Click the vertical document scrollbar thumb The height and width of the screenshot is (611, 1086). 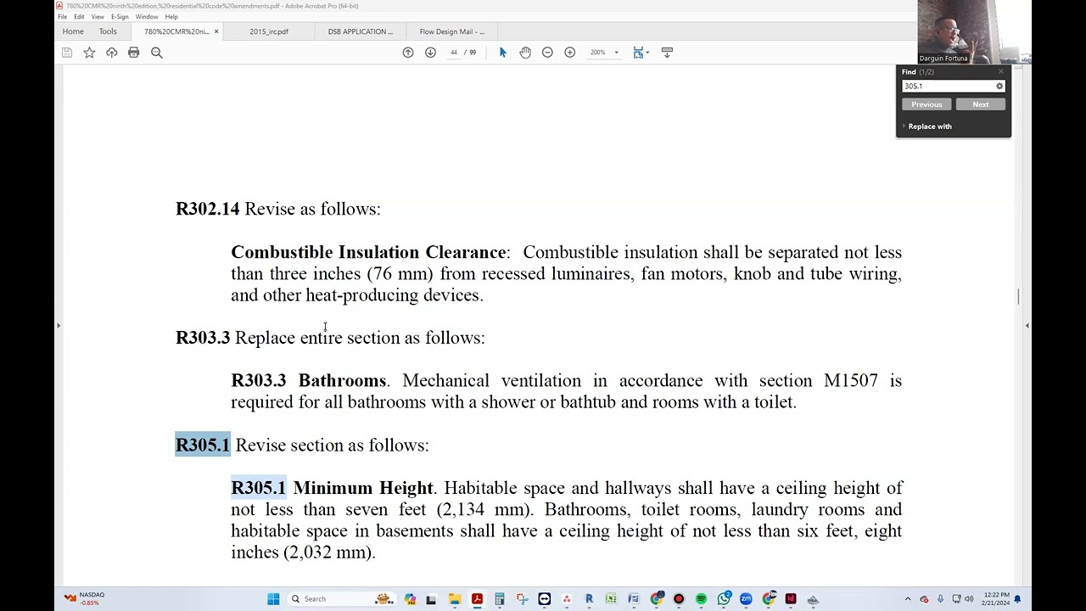(1018, 296)
